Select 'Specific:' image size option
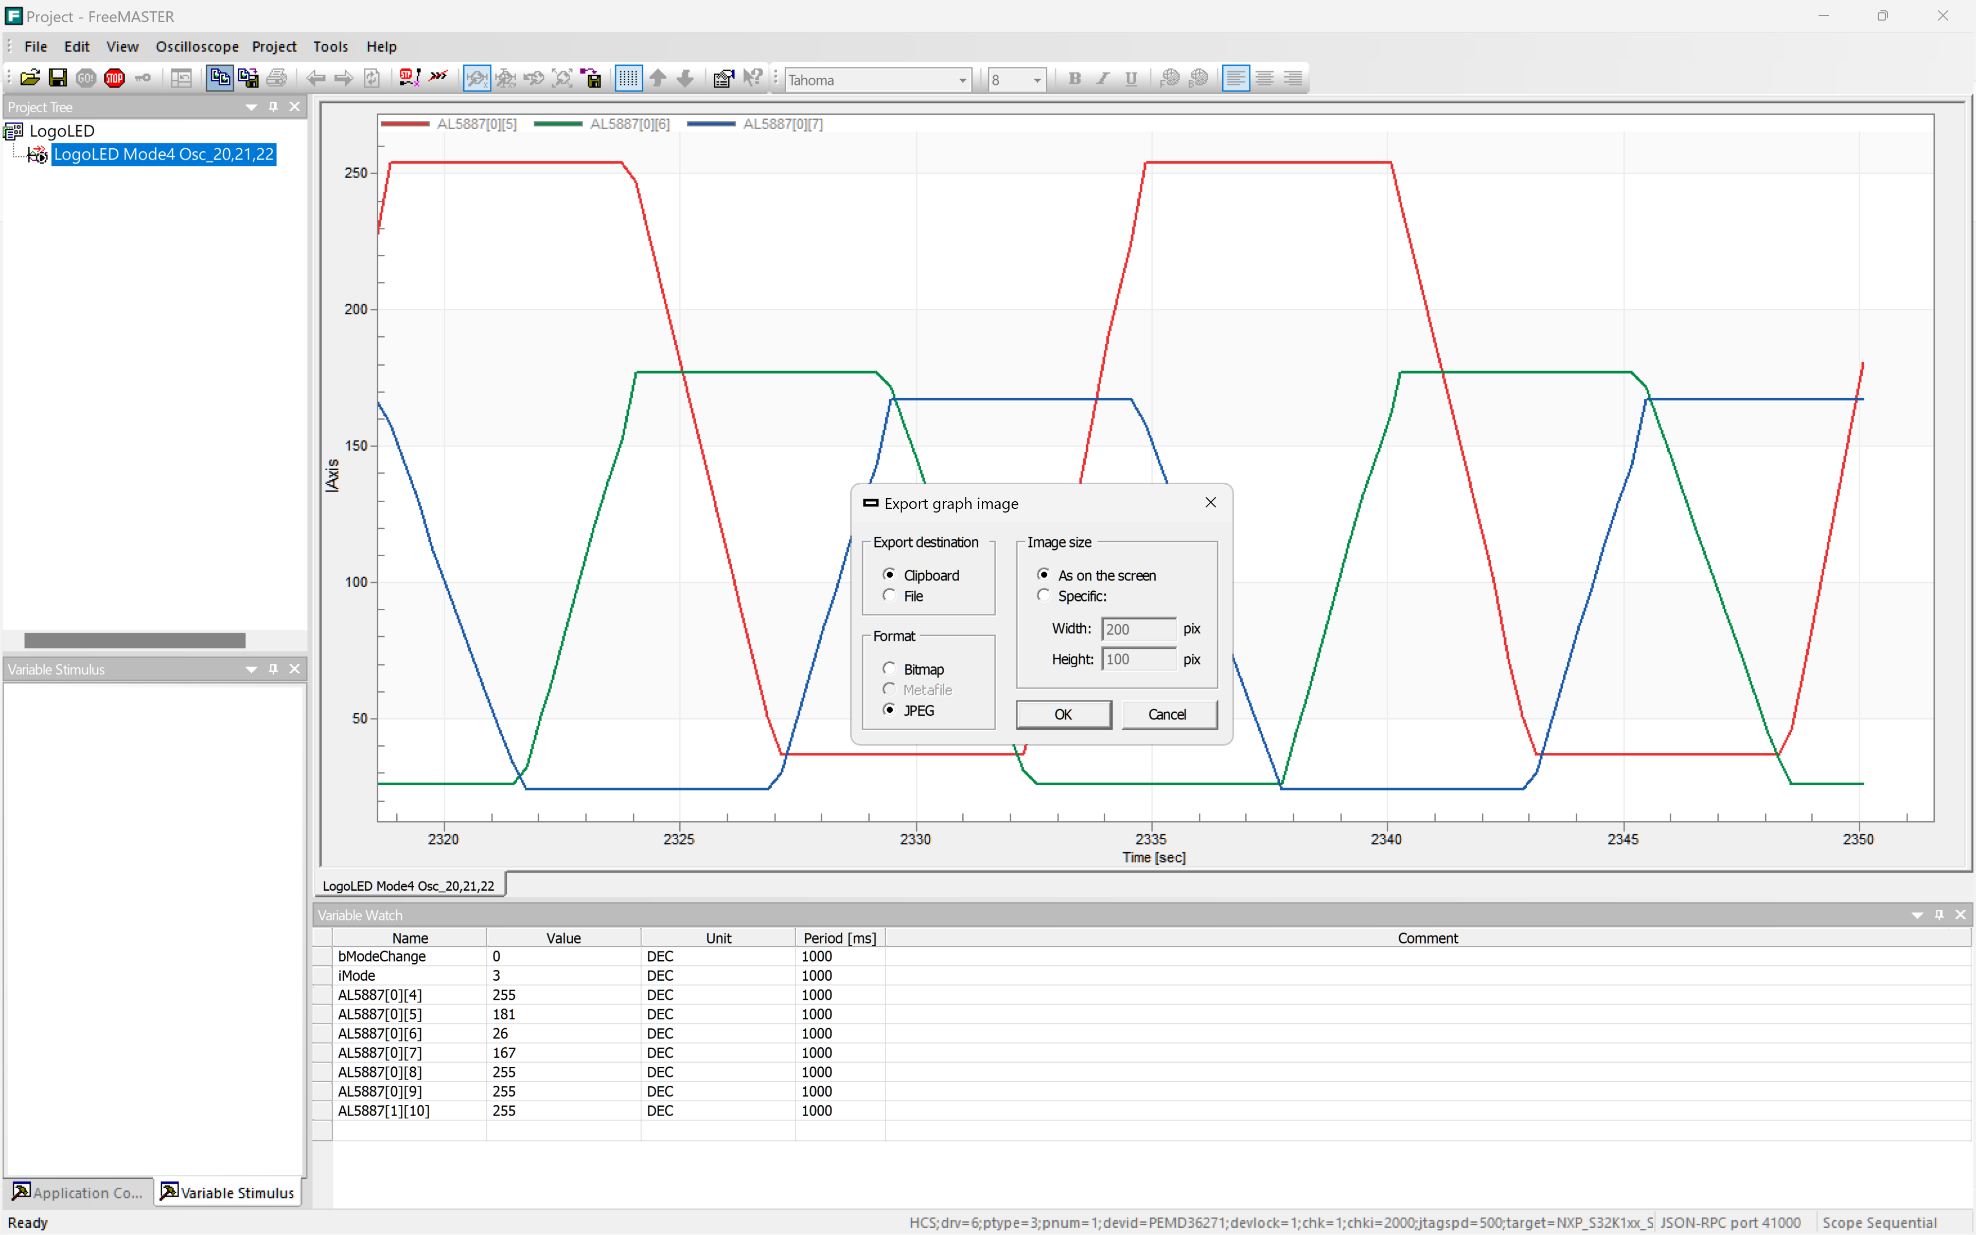Viewport: 1976px width, 1235px height. [x=1072, y=595]
